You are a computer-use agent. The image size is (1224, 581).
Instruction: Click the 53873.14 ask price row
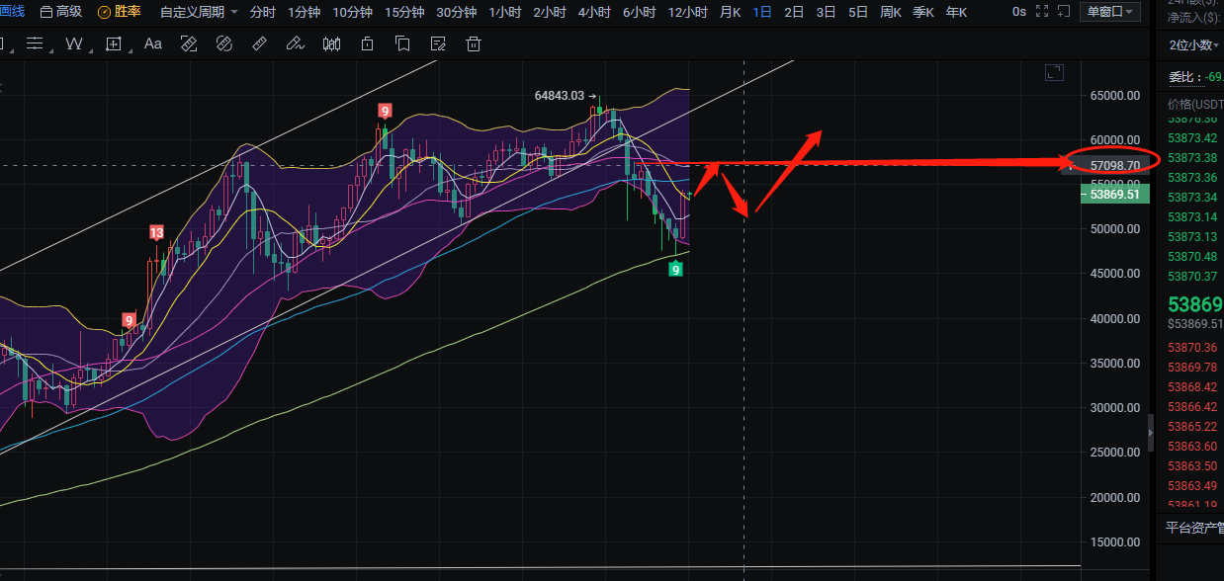coord(1193,217)
